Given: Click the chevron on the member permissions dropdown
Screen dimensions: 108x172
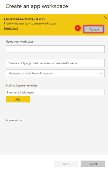Looking at the screenshot, I should [101, 73].
